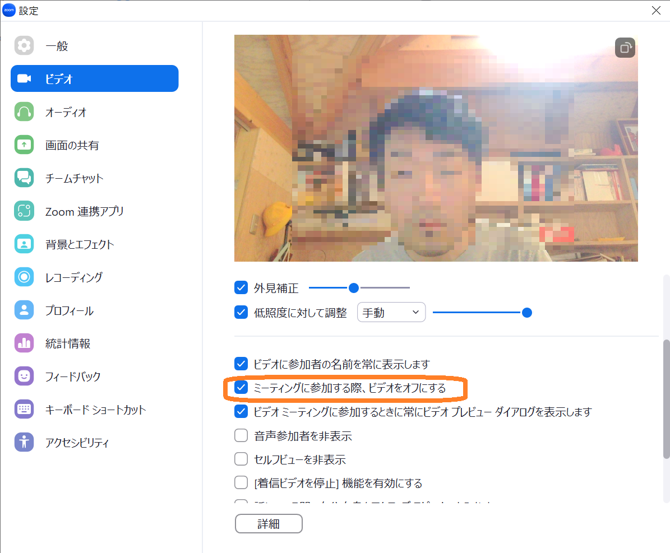Select the Recording (レコーディング) icon
Screen dimensions: 670x553
(24, 277)
